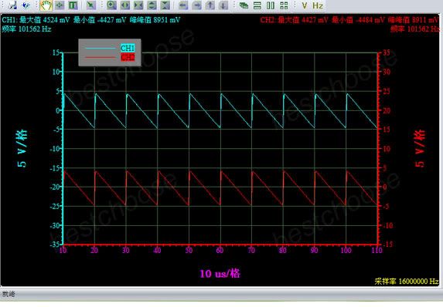Click the move up arrow icon
443x307 pixels.
click(210, 5)
